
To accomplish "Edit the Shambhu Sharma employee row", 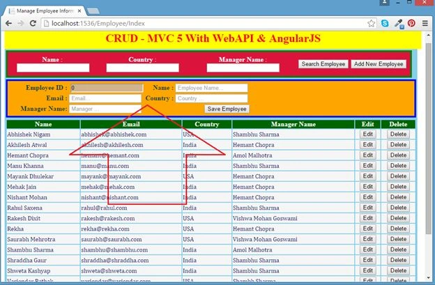I will pos(368,249).
